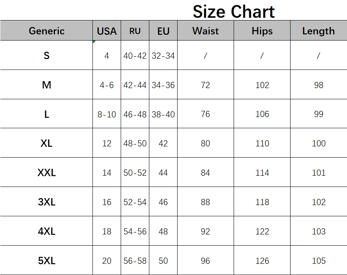Select the RU 46-48 cell

coord(135,114)
